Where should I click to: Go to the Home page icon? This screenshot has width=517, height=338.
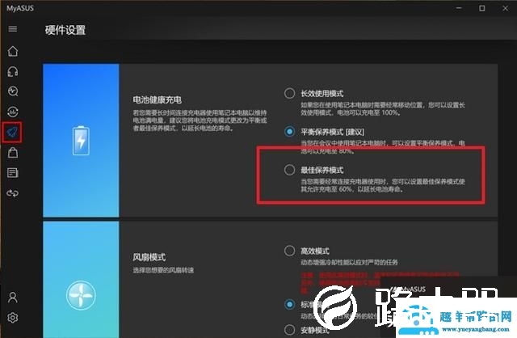pyautogui.click(x=13, y=51)
